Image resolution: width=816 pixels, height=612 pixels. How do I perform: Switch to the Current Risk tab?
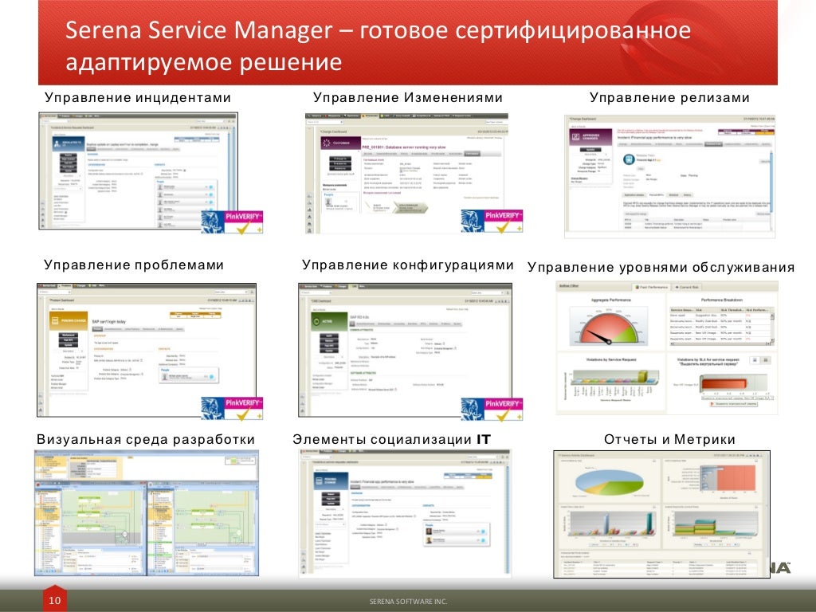pos(687,287)
